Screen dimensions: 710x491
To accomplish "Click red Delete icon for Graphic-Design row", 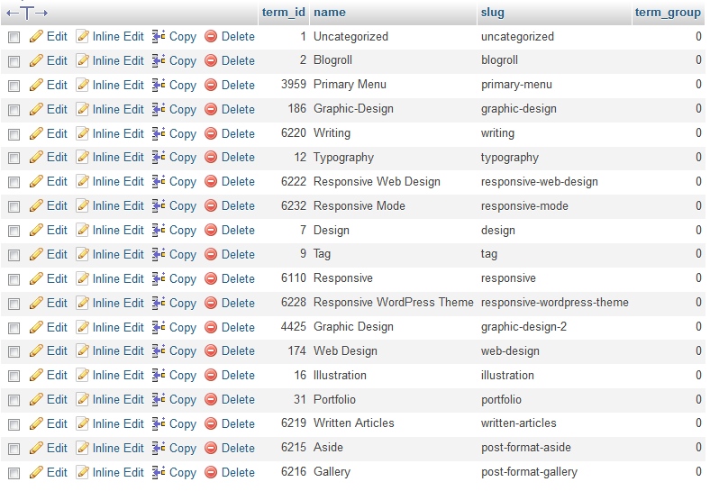I will 211,109.
